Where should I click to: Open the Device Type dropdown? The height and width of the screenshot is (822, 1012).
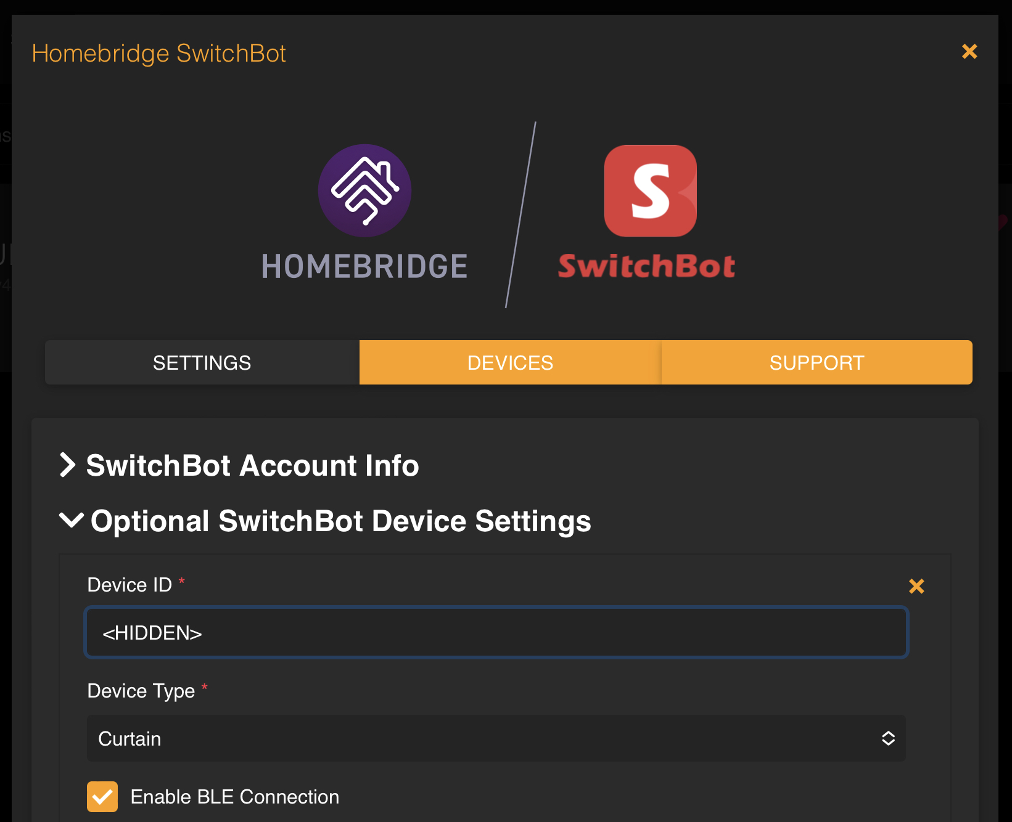point(496,738)
